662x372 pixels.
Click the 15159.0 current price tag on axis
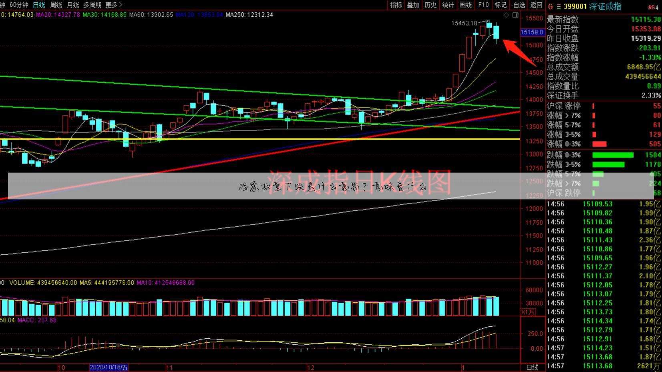click(x=532, y=32)
